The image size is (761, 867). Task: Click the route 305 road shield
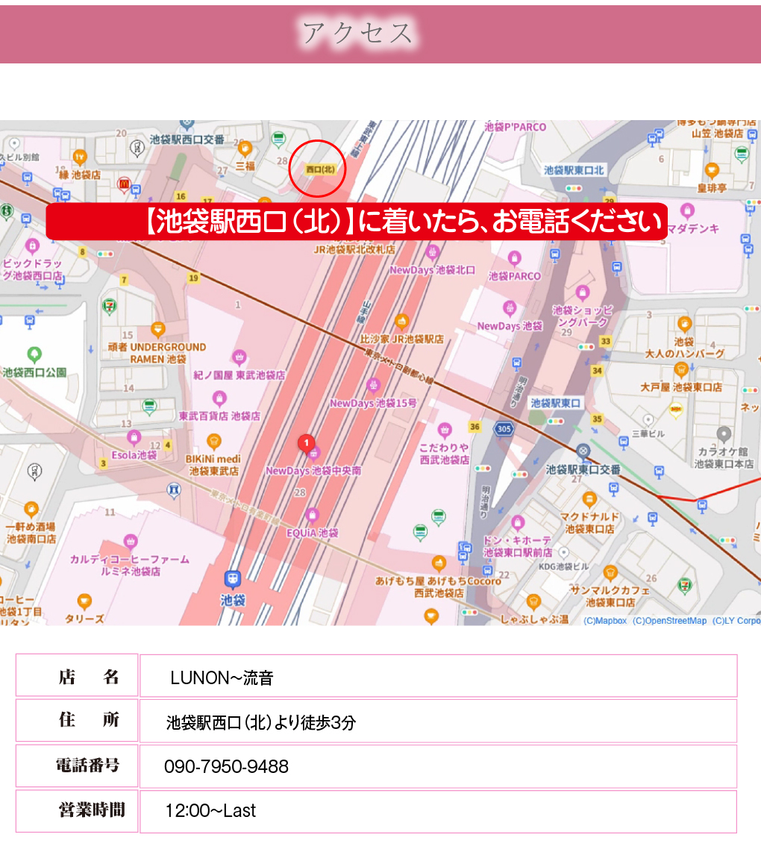pos(503,429)
